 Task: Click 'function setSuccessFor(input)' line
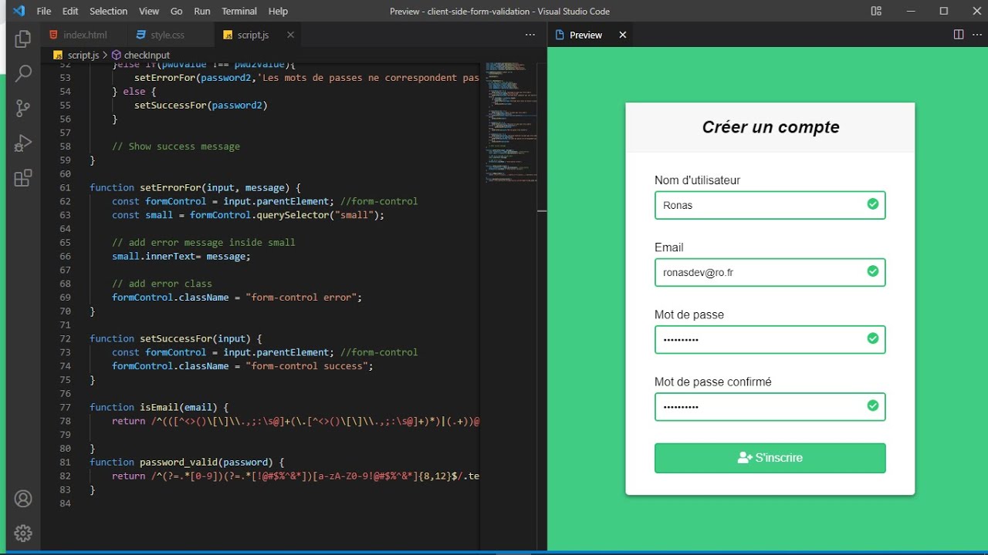point(176,338)
